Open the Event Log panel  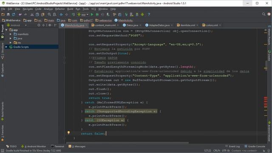click(x=232, y=146)
